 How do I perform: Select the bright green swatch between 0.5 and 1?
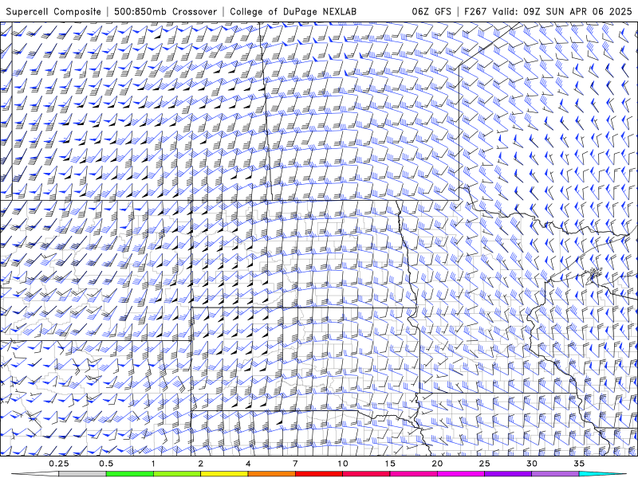pos(130,474)
